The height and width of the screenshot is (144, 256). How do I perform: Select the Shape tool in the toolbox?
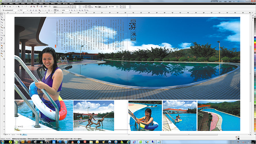tap(2, 17)
